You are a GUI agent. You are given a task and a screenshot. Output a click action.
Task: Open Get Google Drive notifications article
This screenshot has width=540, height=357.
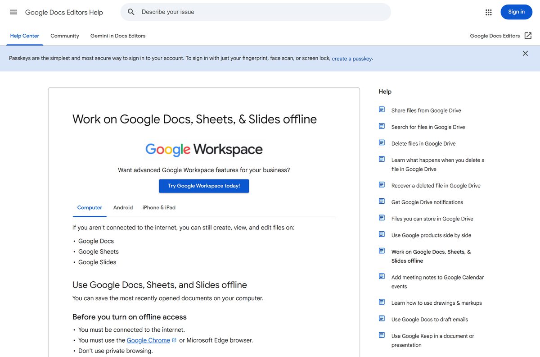(x=427, y=202)
